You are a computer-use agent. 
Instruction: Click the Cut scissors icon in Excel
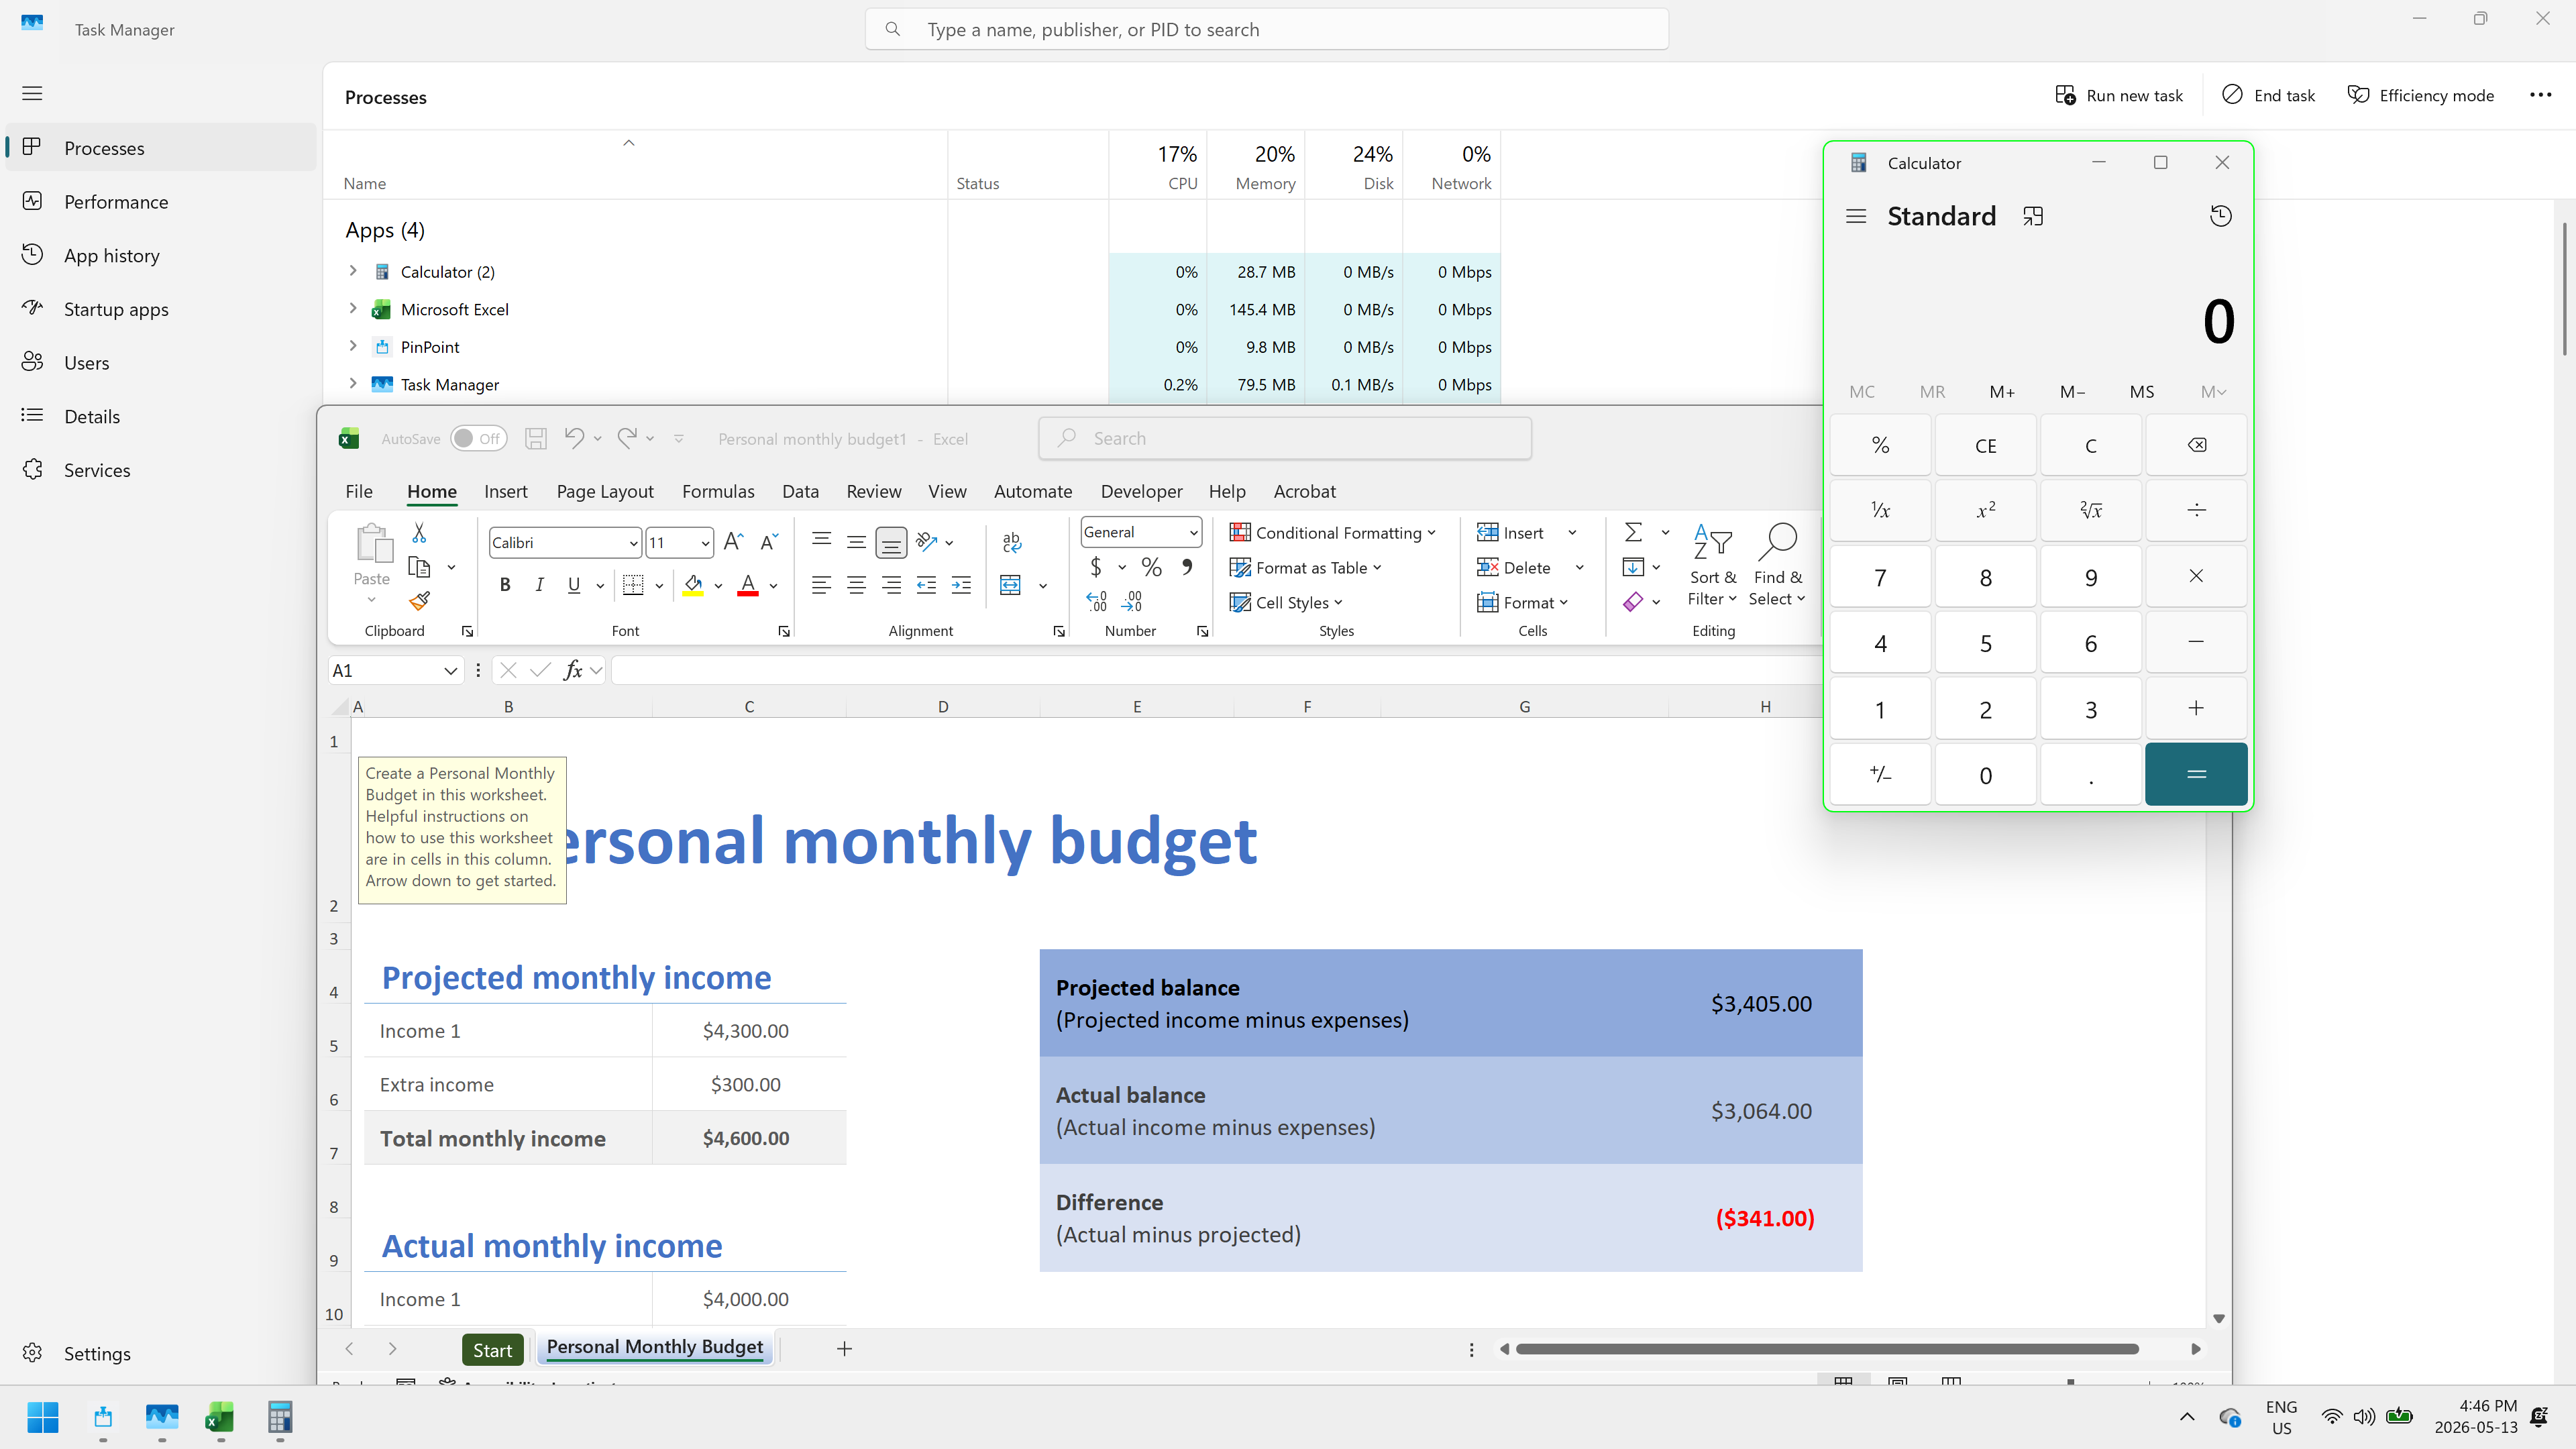[x=419, y=533]
